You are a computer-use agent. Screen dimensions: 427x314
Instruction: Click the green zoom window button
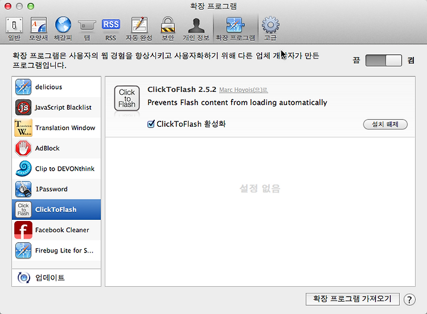click(x=31, y=6)
